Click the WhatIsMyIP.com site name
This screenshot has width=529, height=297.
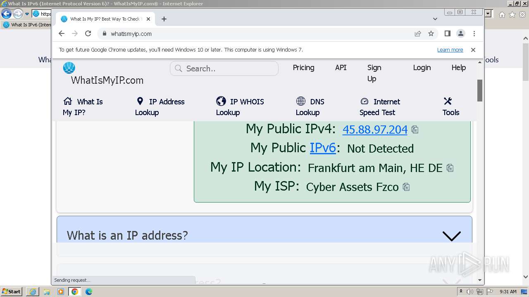pos(107,80)
